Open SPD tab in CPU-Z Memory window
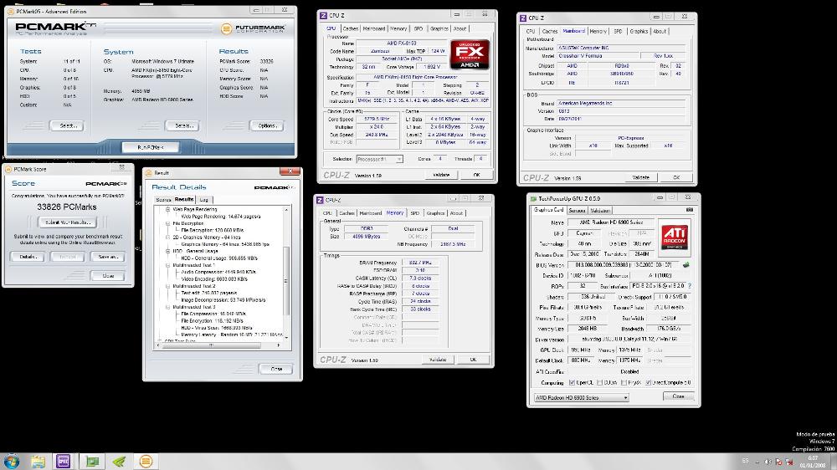Image resolution: width=837 pixels, height=470 pixels. tap(415, 213)
